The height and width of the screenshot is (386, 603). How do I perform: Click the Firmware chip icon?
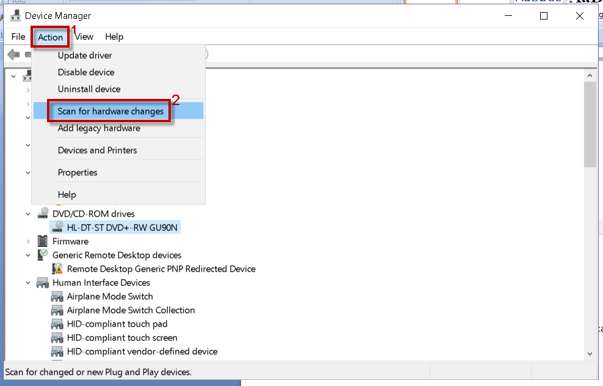pos(43,241)
